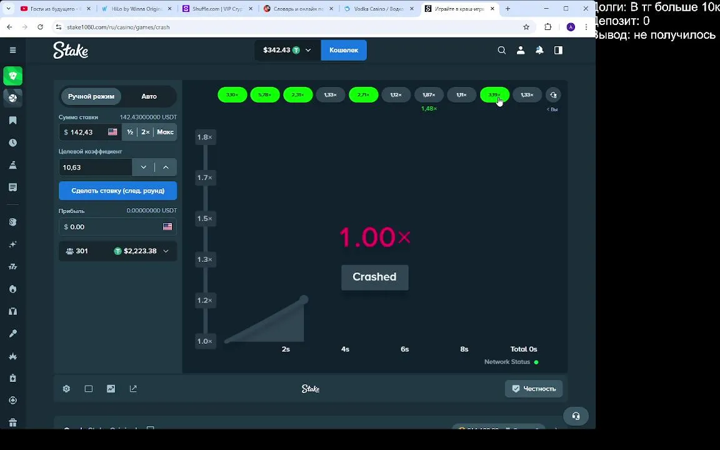Open the Честность fairness button
This screenshot has height=450, width=720.
click(x=534, y=389)
